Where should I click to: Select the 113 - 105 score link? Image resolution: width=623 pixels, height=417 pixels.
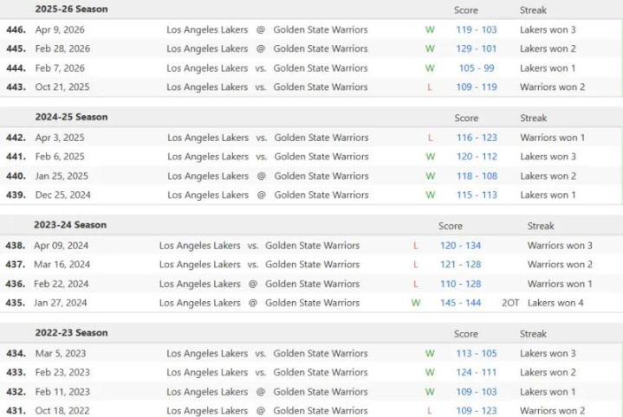[477, 354]
